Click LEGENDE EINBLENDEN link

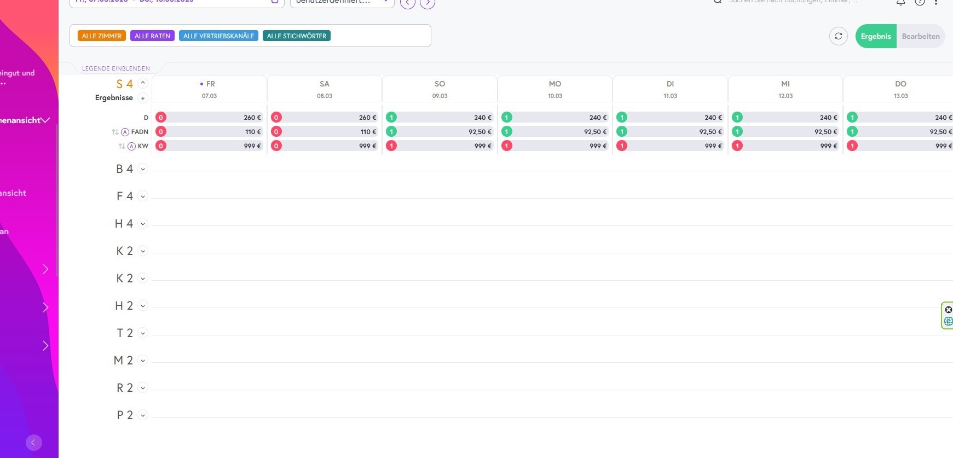(x=115, y=68)
